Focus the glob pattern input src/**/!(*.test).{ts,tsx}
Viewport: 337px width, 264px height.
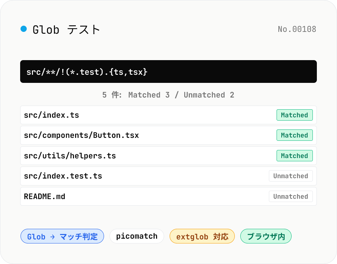168,71
